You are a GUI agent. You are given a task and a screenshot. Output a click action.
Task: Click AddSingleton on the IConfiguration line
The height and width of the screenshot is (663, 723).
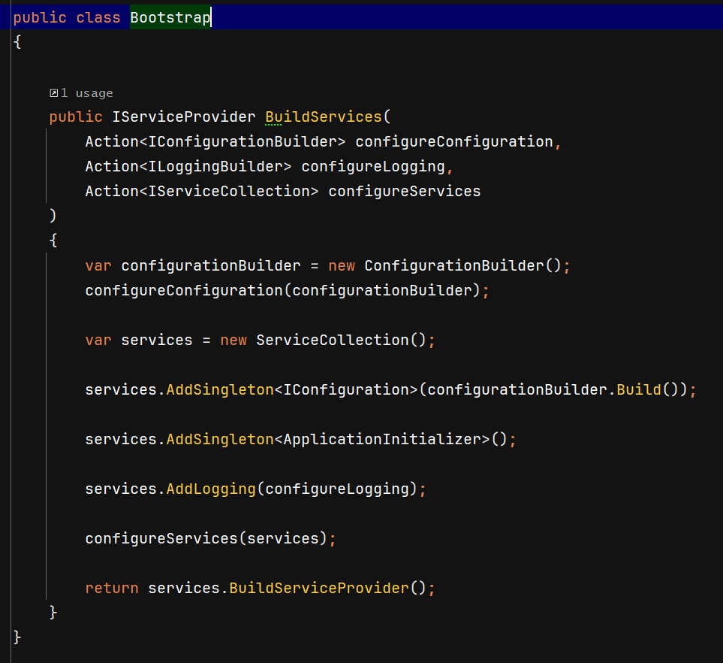[221, 389]
